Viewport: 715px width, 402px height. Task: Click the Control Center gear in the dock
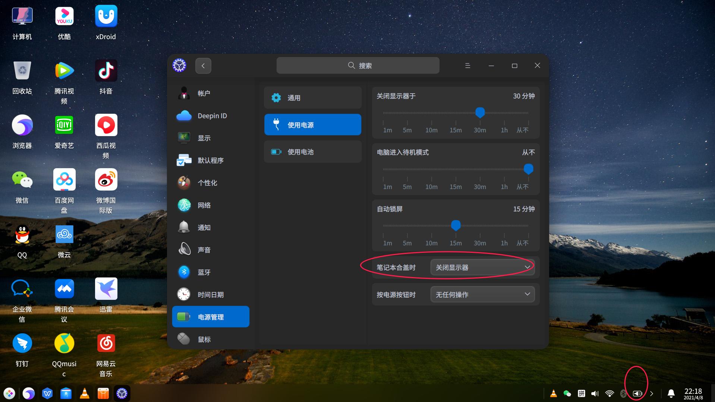[x=122, y=393]
